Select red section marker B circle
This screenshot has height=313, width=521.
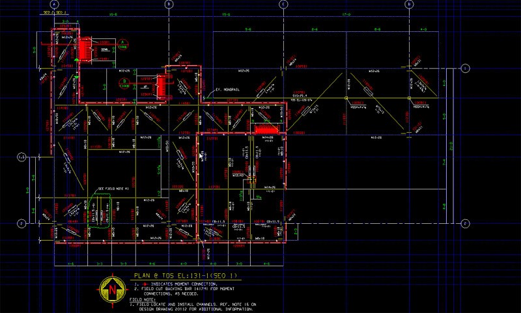123,81
